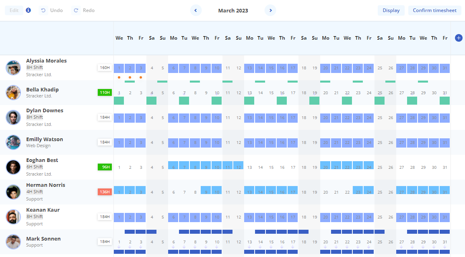Click Emilly Watson's day 27 shift cell
The height and width of the screenshot is (257, 465).
tap(401, 143)
